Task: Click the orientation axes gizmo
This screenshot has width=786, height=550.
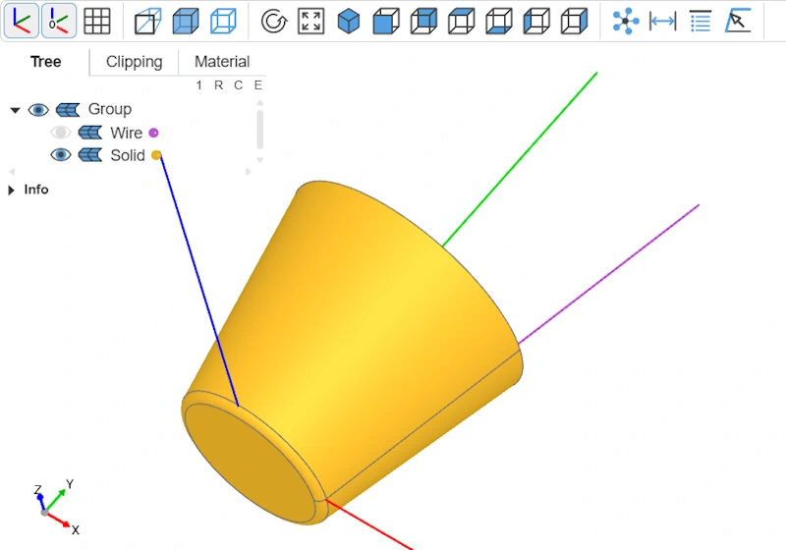Action: [55, 507]
